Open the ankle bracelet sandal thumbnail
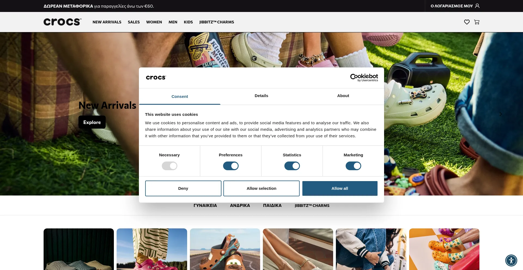523x270 pixels. click(298, 249)
